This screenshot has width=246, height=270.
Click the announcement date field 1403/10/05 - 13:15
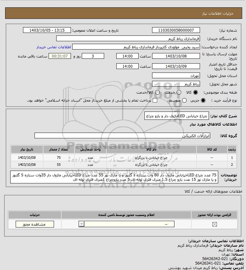47,30
